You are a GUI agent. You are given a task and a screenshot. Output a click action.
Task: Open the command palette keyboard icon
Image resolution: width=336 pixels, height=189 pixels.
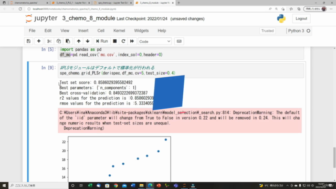click(x=179, y=41)
